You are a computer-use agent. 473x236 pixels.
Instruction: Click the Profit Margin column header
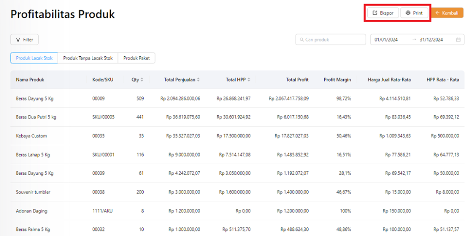(x=337, y=80)
